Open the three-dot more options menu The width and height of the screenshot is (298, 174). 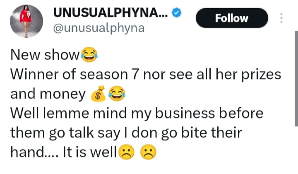coord(282,18)
